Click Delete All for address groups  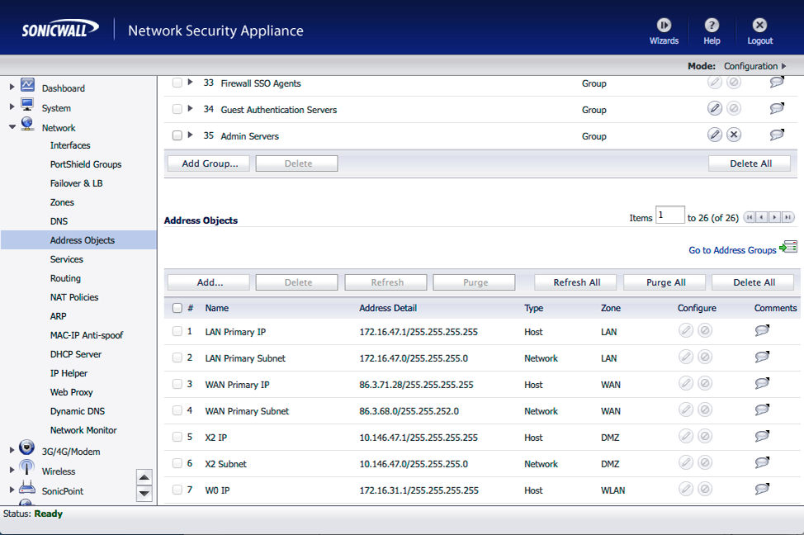(x=750, y=163)
